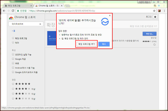
Task: Select the five-star rating radio
Action: (x=13, y=84)
